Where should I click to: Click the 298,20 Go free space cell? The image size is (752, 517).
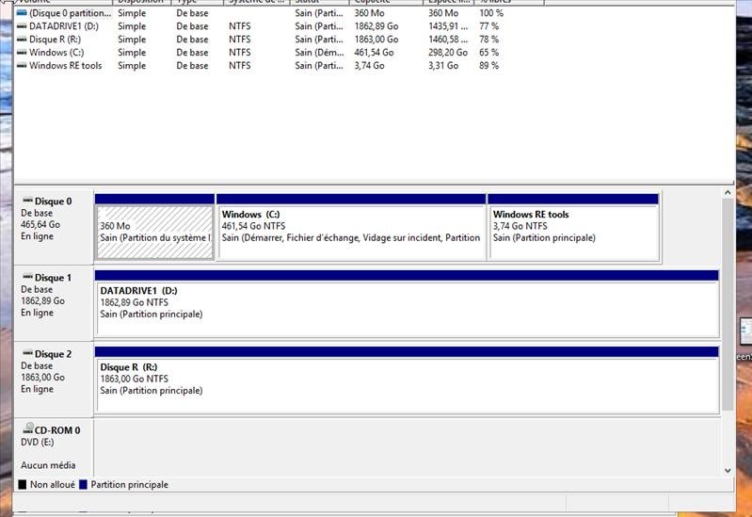pos(448,53)
